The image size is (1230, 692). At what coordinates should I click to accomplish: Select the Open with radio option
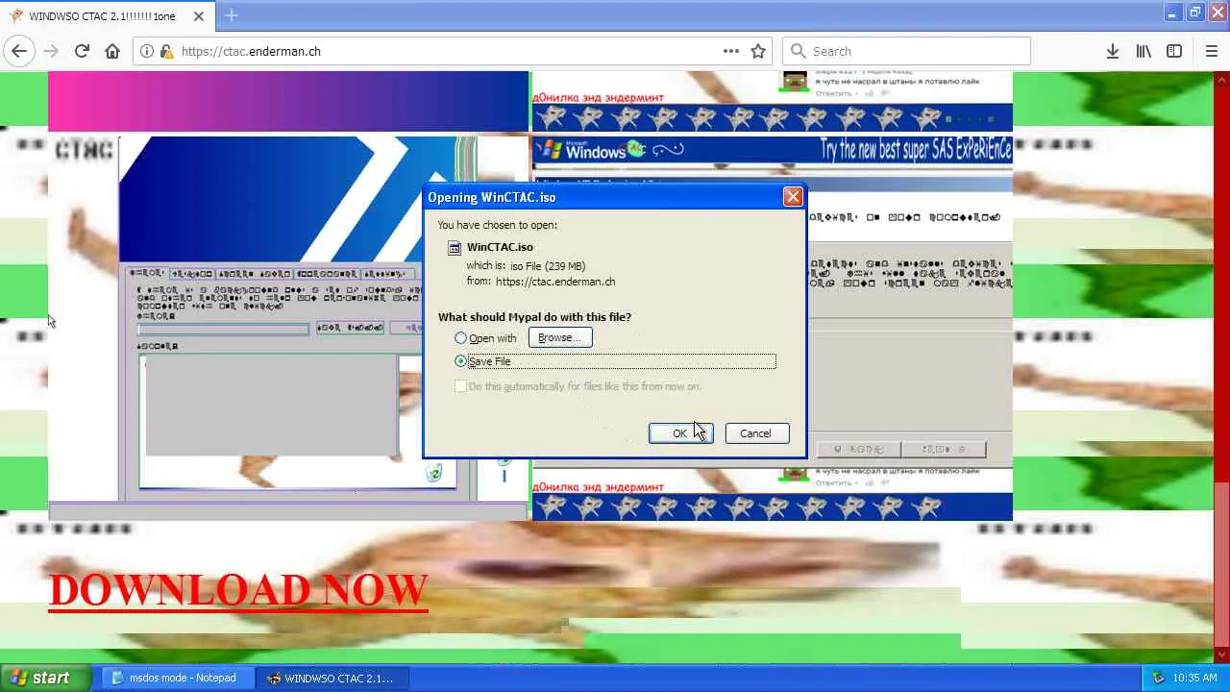(x=461, y=338)
